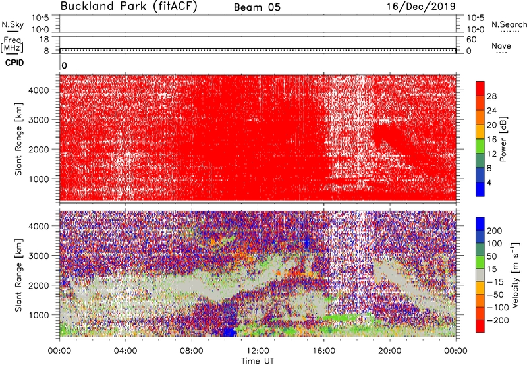Click the 'Nave' legend label

point(501,45)
